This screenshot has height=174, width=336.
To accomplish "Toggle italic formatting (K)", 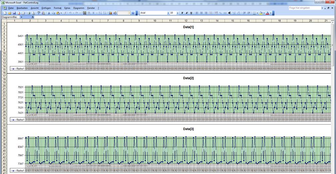I will tap(187, 13).
